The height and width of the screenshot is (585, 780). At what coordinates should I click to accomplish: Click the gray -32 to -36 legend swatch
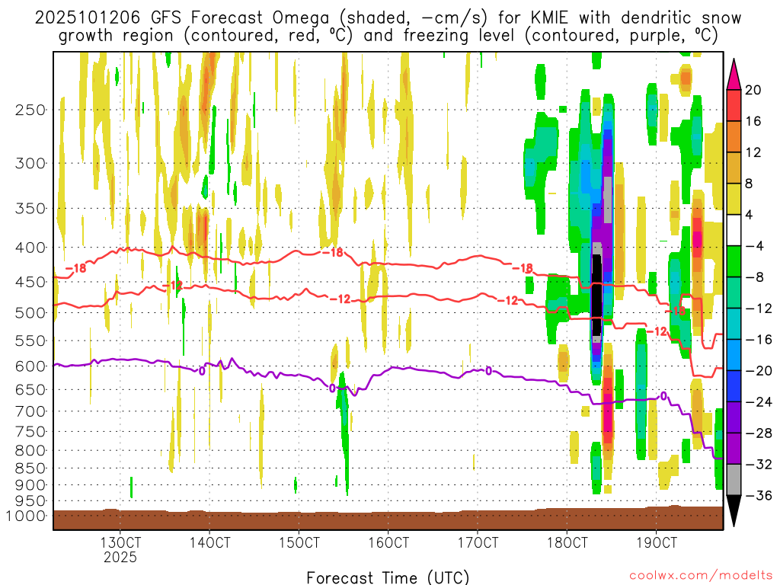tap(735, 479)
